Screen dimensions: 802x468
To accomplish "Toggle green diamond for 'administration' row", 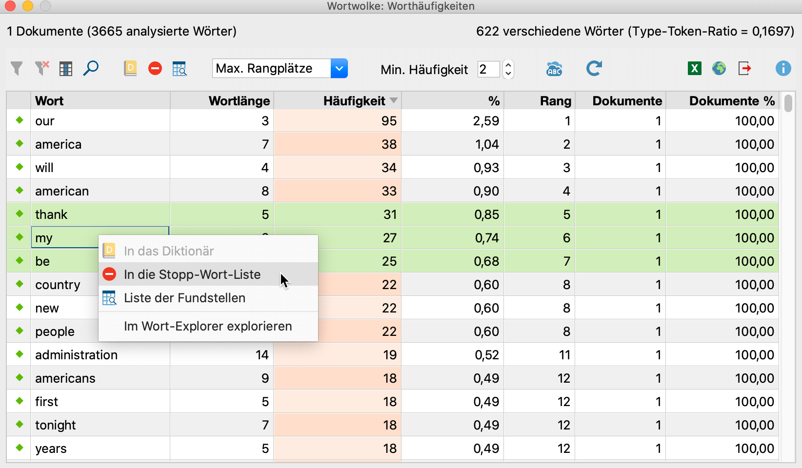I will [20, 354].
